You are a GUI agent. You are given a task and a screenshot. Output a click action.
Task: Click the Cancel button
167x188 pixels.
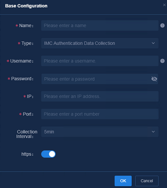147,181
